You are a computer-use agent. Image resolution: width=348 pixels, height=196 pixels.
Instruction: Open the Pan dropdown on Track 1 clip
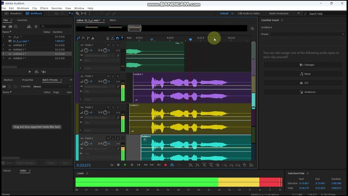coord(179,43)
